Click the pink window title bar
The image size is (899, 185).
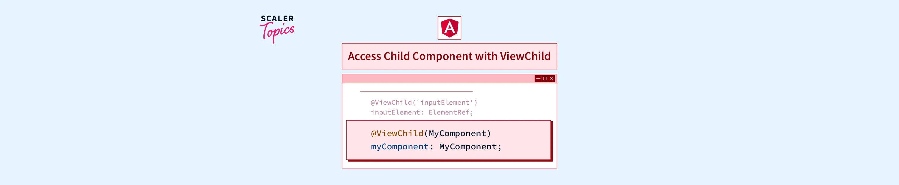(x=436, y=79)
